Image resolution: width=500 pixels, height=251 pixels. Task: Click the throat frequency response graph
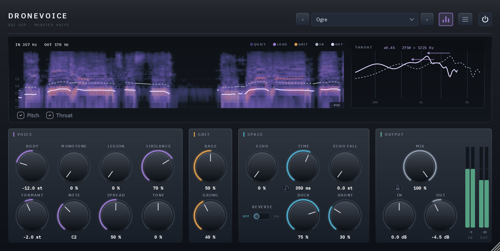(418, 74)
